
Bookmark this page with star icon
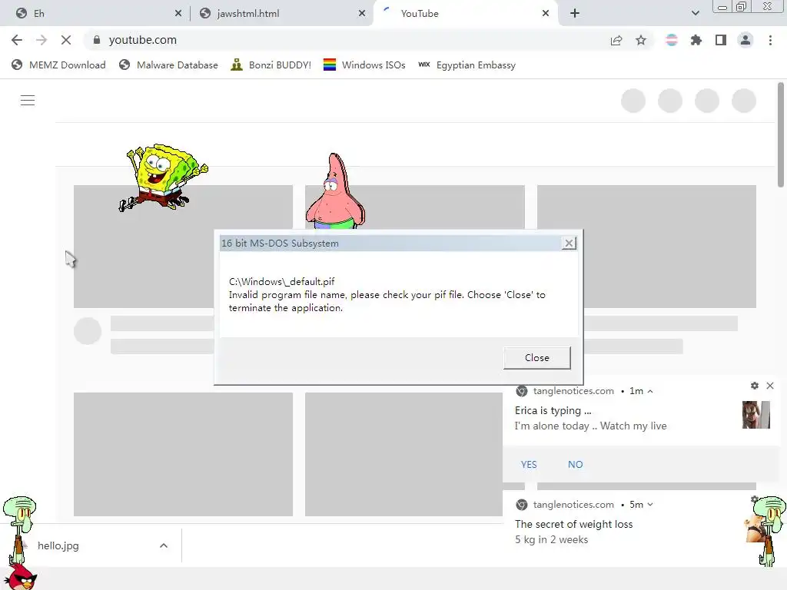[641, 40]
